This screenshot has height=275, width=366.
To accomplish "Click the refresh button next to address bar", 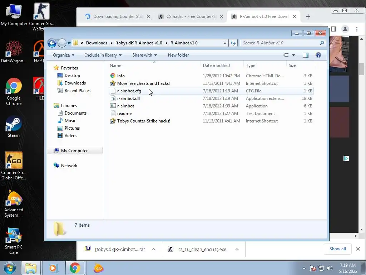I will click(233, 43).
